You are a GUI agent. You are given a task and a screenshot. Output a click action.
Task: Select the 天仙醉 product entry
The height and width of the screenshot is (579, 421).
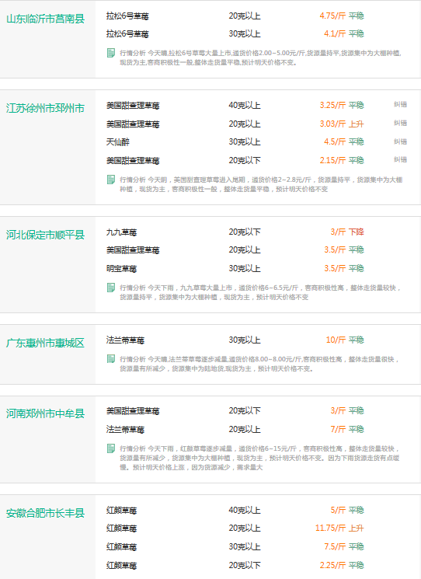pyautogui.click(x=118, y=142)
